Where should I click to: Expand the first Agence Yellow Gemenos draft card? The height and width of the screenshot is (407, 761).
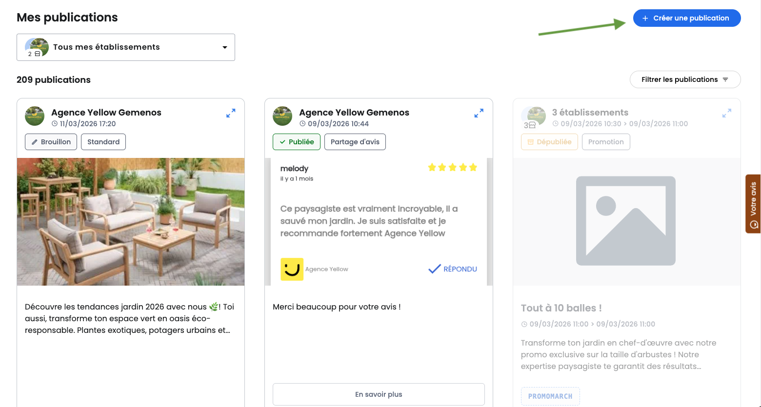pyautogui.click(x=231, y=113)
